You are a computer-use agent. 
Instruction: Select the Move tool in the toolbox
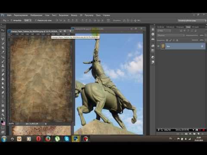tap(3, 30)
